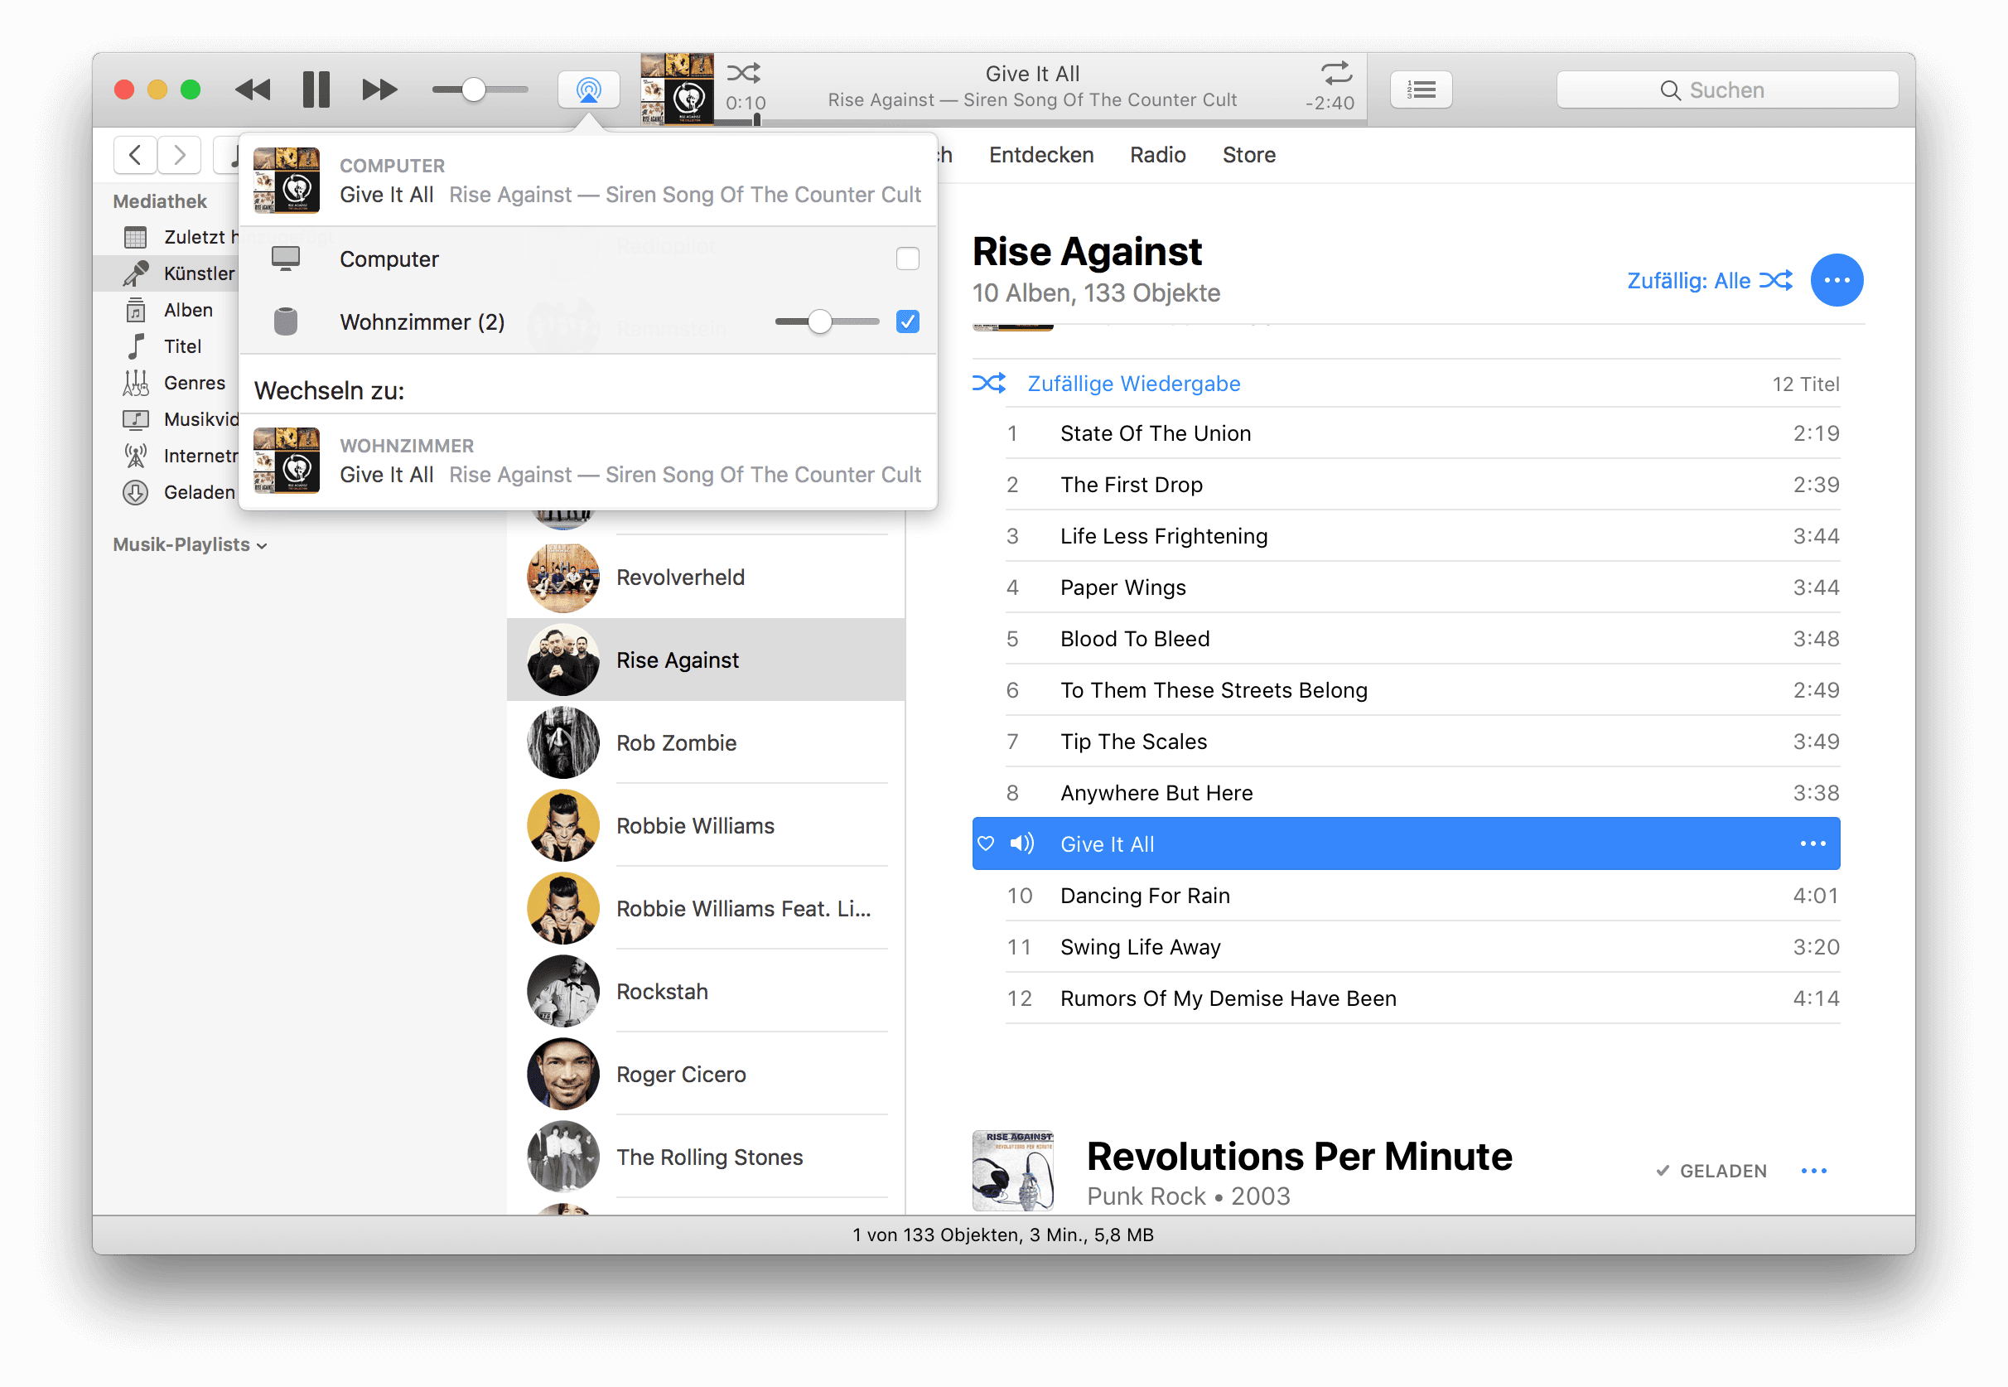The width and height of the screenshot is (2008, 1387).
Task: Expand the more options menu for Rise Against
Action: click(x=1837, y=279)
